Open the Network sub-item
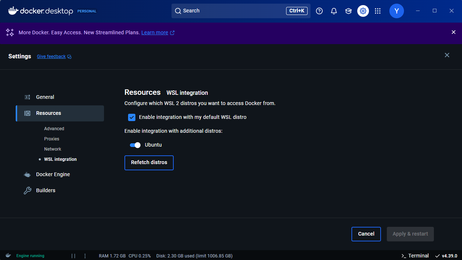This screenshot has width=462, height=260. point(53,149)
